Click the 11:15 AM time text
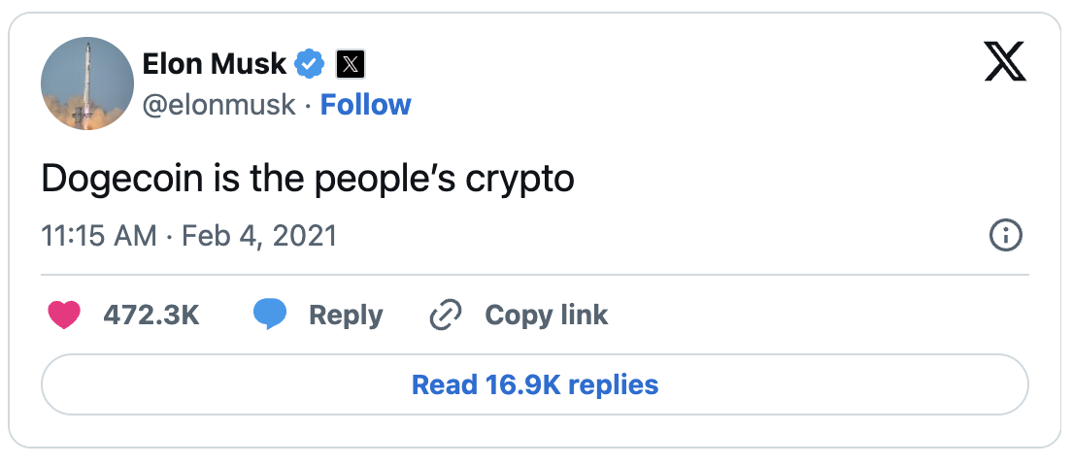Viewport: 1072px width, 466px height. (100, 236)
